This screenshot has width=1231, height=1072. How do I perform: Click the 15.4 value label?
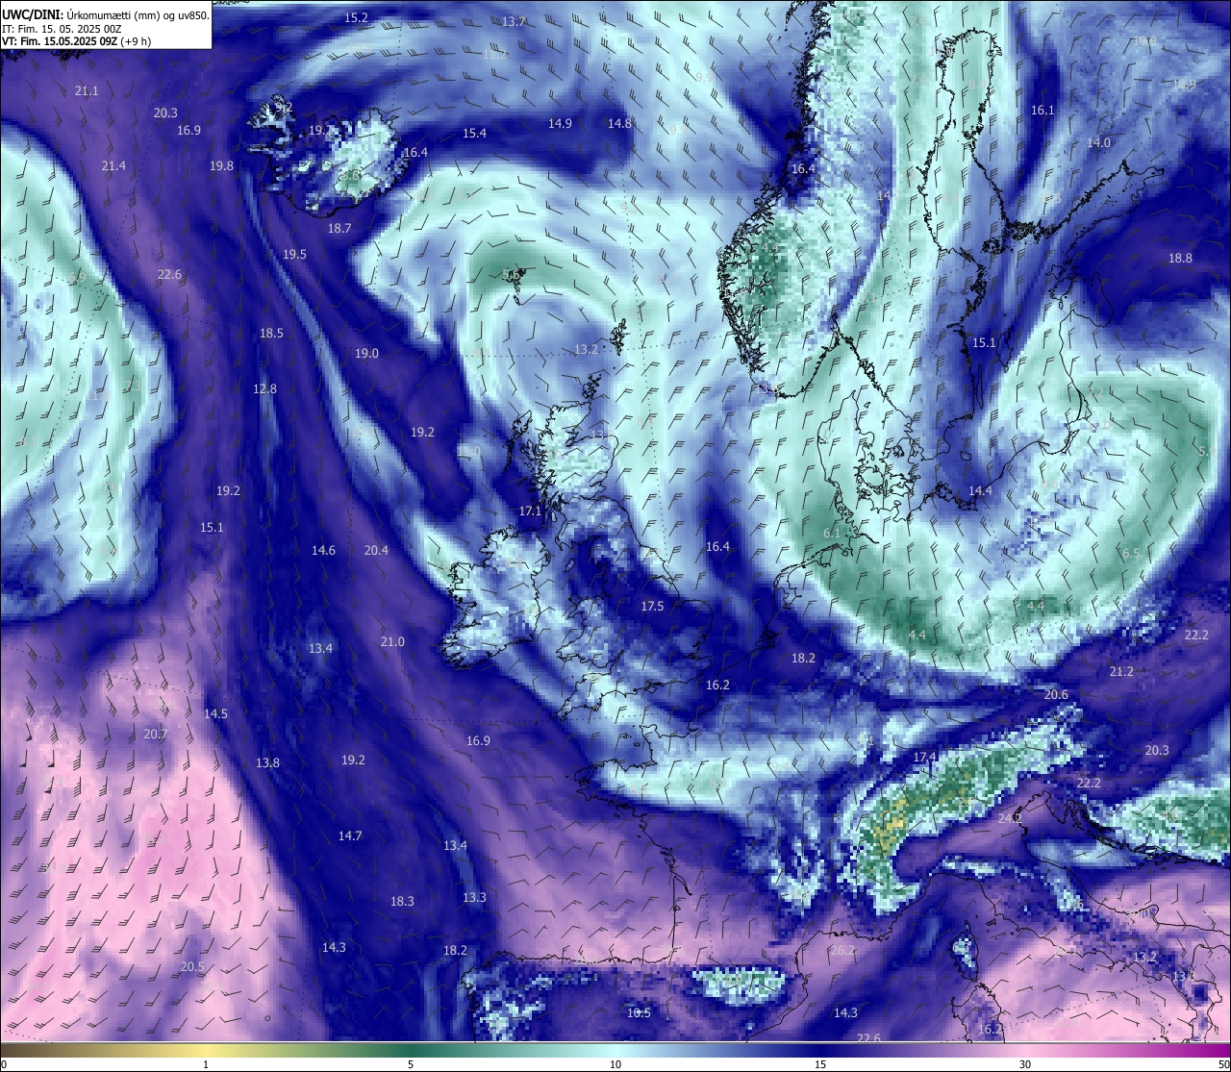pyautogui.click(x=474, y=133)
